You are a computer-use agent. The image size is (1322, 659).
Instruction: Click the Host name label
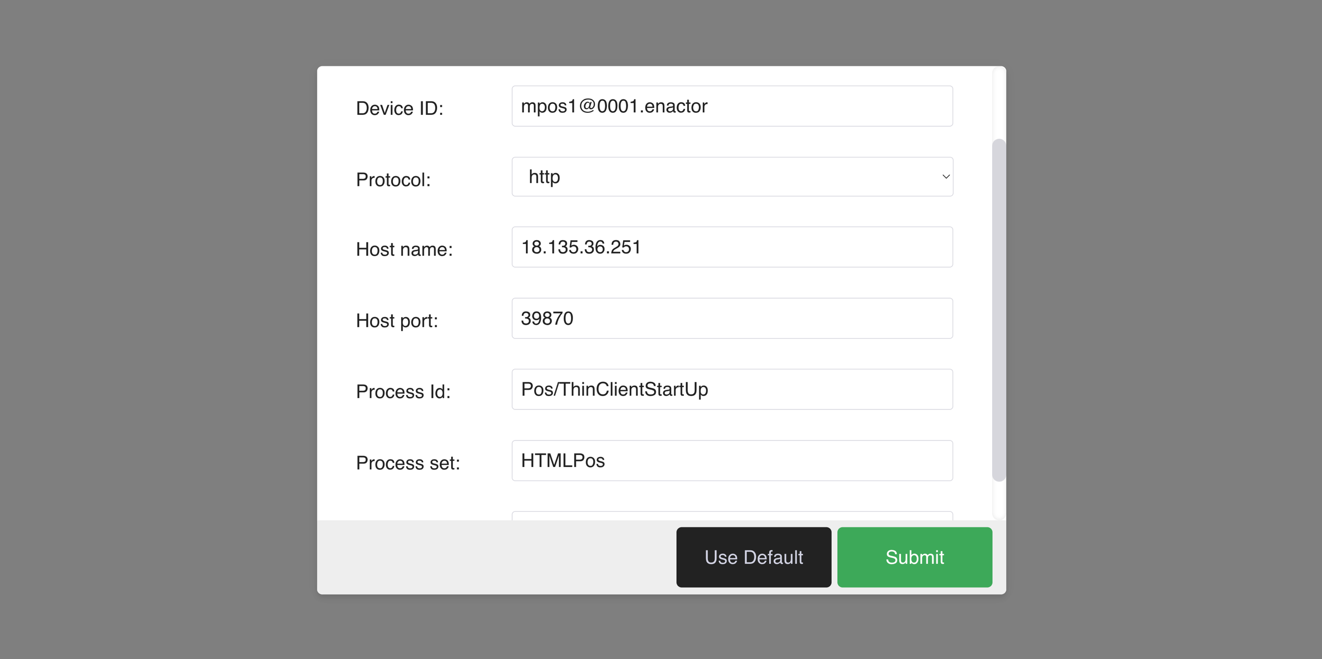[x=404, y=250]
